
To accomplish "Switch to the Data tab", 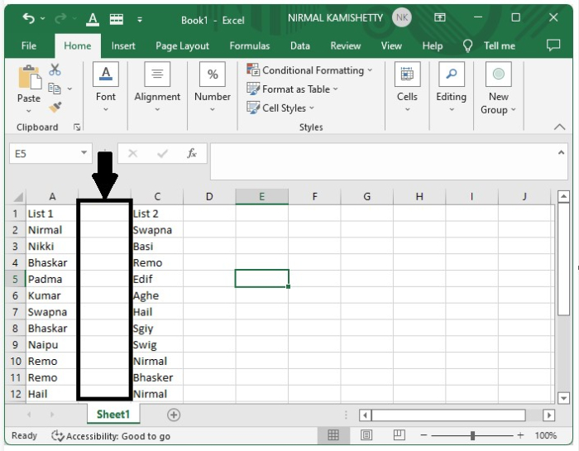I will pos(299,46).
